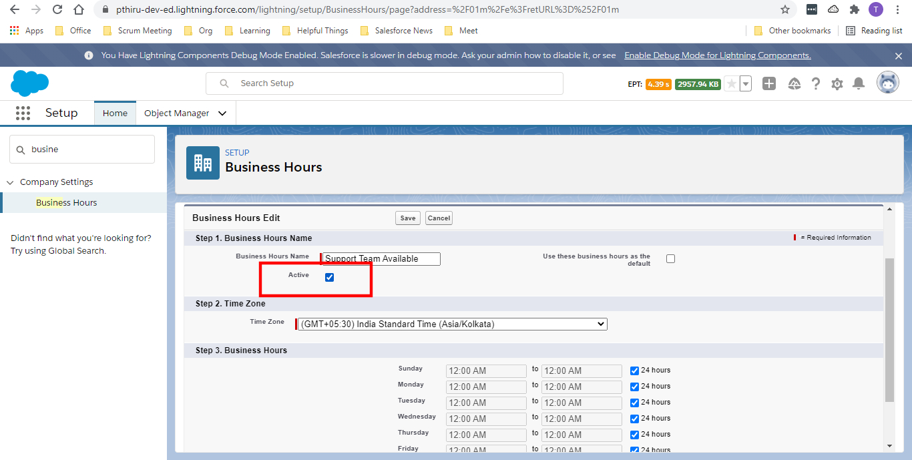Image resolution: width=912 pixels, height=460 pixels.
Task: Switch to the Home tab in Setup
Action: [115, 113]
